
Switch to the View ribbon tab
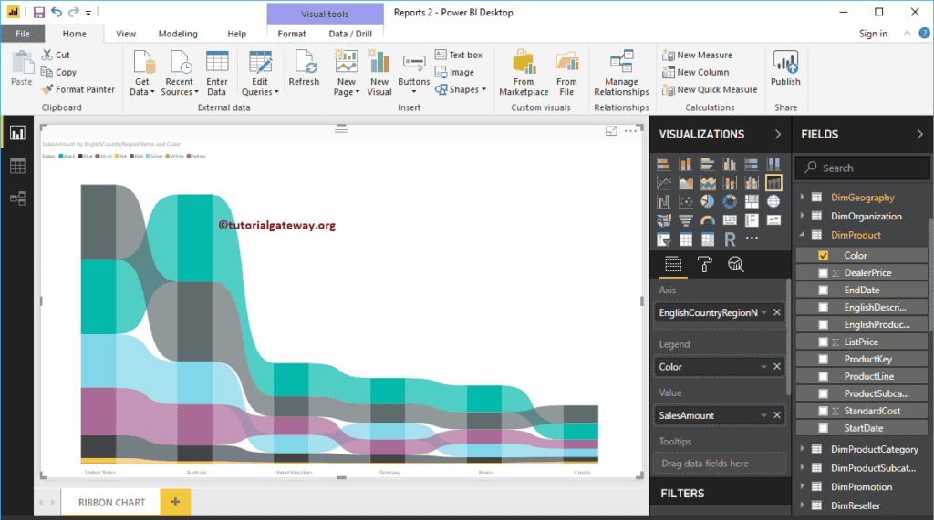126,34
